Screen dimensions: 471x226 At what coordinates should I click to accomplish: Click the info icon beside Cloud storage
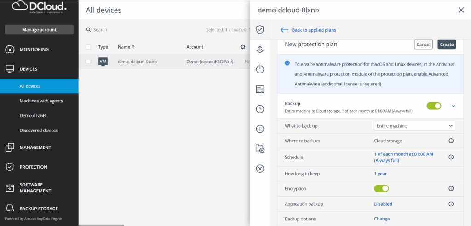(x=451, y=141)
